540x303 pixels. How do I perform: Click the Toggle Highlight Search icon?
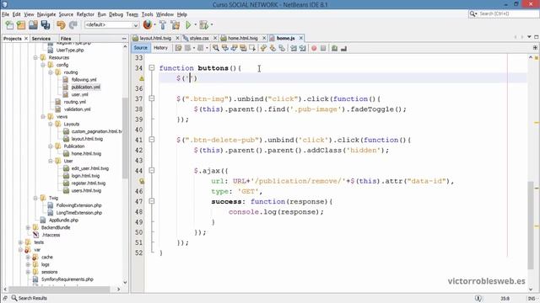coord(243,48)
